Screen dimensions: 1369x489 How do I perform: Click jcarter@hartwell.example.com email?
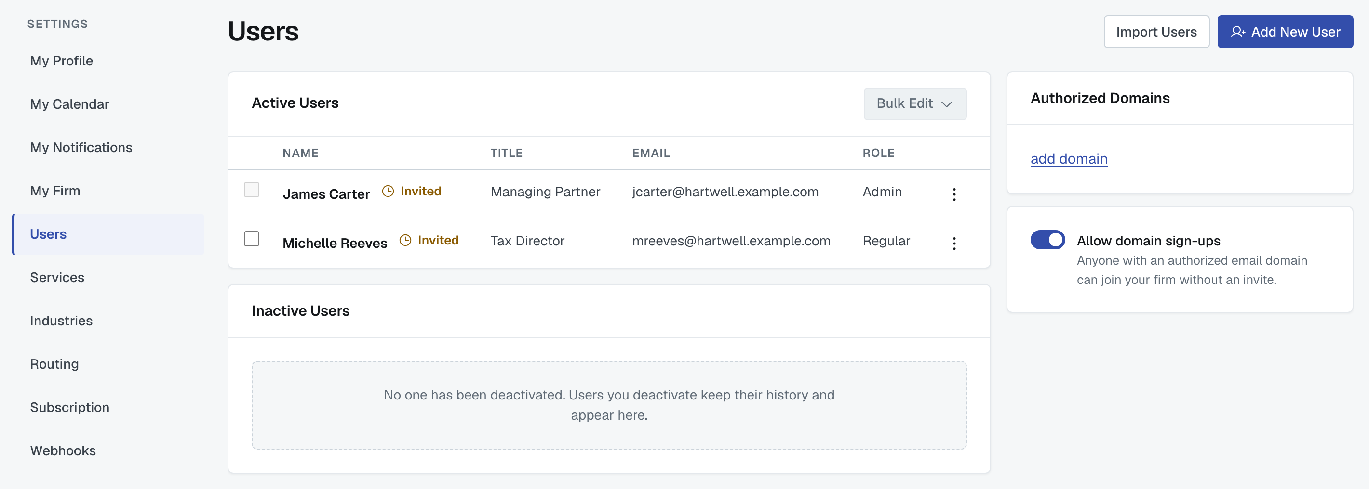point(725,192)
